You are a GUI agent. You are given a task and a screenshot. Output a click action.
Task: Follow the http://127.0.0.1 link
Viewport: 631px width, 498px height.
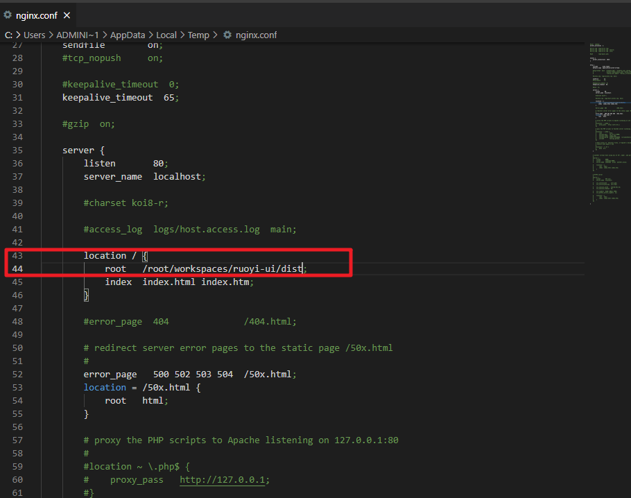[x=222, y=479]
